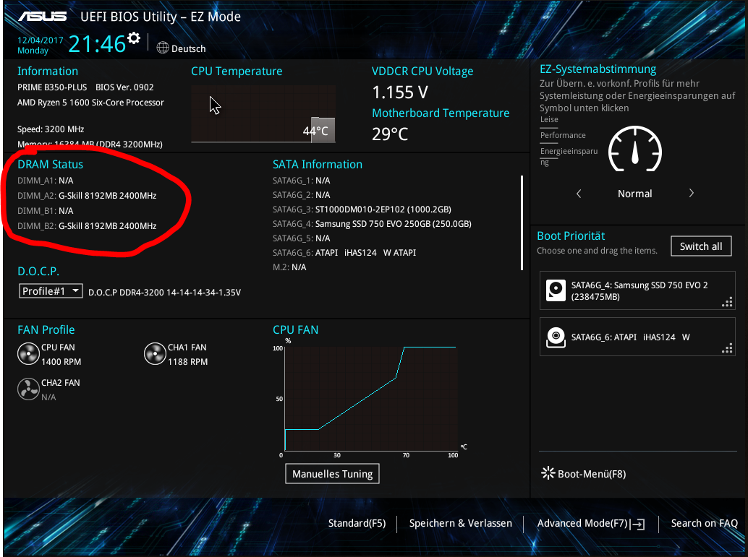This screenshot has width=748, height=557.
Task: Open Search on FAQ link
Action: [704, 523]
